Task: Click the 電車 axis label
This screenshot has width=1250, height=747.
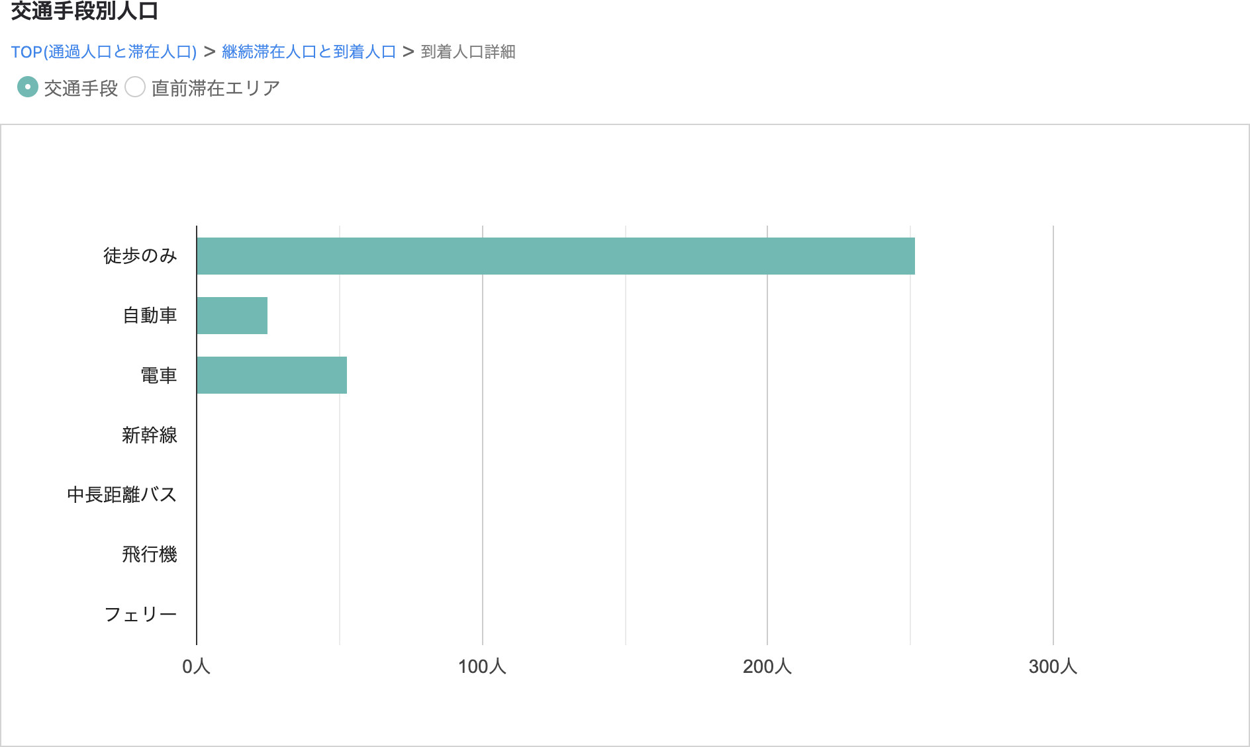Action: coord(159,376)
